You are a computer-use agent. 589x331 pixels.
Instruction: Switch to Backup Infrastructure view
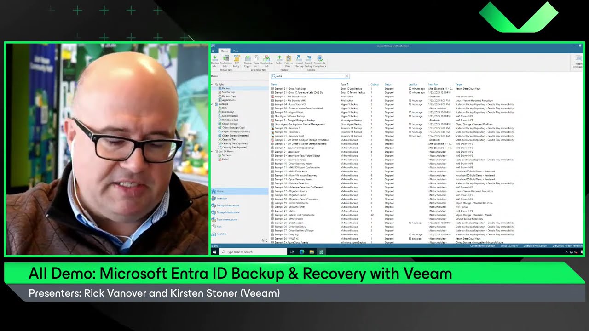coord(228,205)
